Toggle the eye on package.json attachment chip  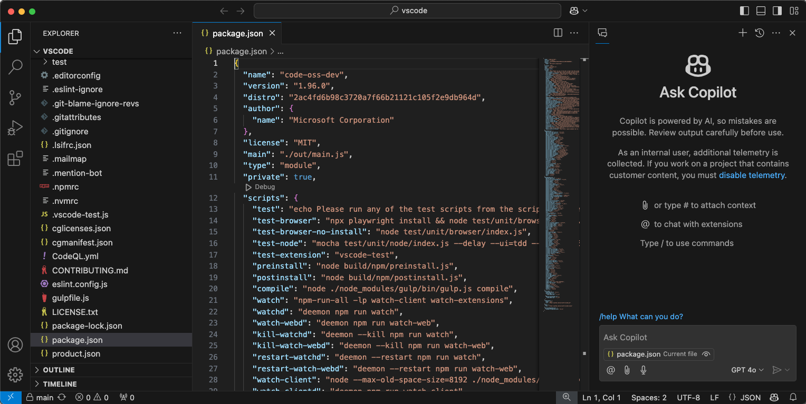tap(706, 354)
